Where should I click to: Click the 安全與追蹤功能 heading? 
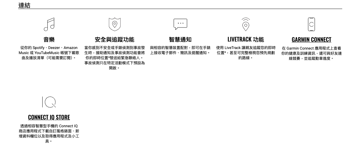(115, 39)
